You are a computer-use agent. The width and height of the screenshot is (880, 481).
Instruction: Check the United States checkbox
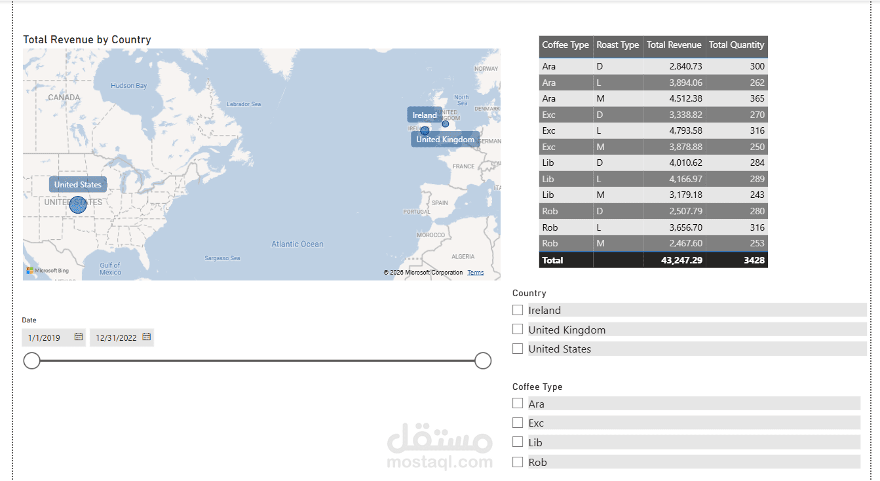point(517,349)
